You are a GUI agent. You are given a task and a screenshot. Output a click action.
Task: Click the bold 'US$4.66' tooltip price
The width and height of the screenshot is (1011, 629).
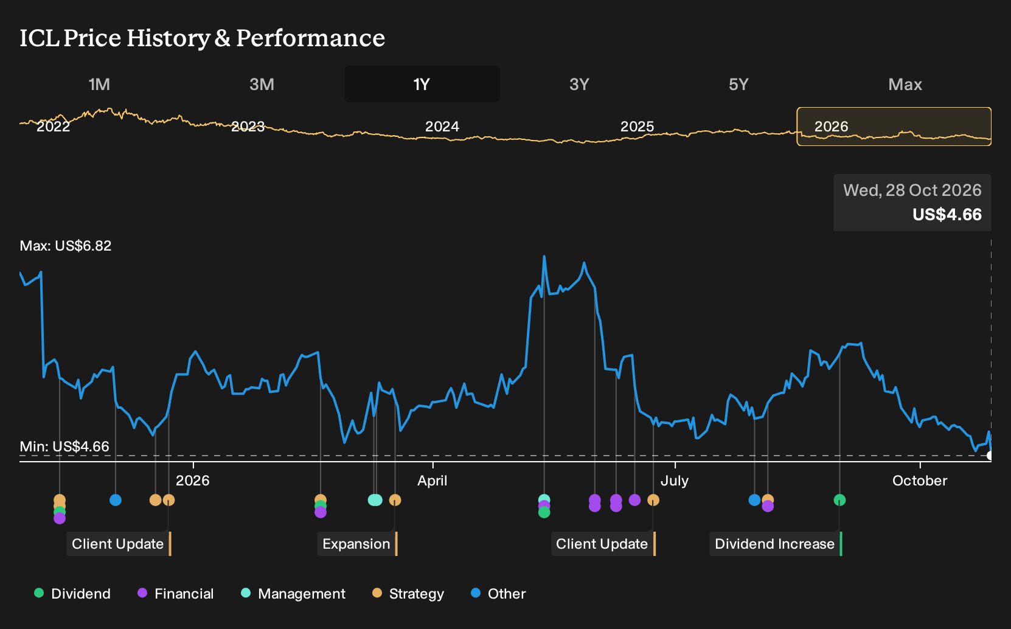click(947, 215)
